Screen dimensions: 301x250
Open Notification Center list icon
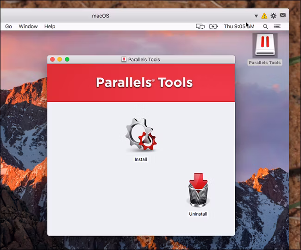pos(277,26)
